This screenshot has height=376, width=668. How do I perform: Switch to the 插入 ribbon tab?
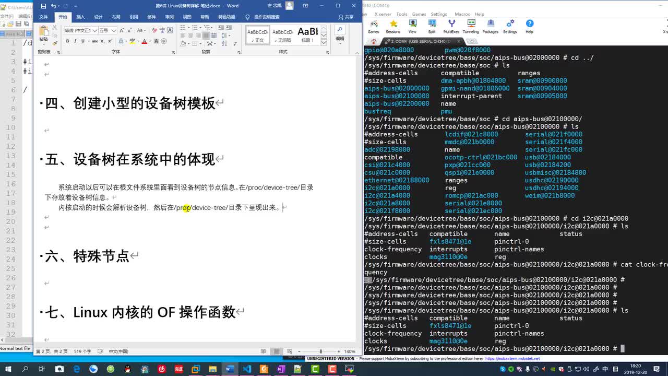click(80, 17)
